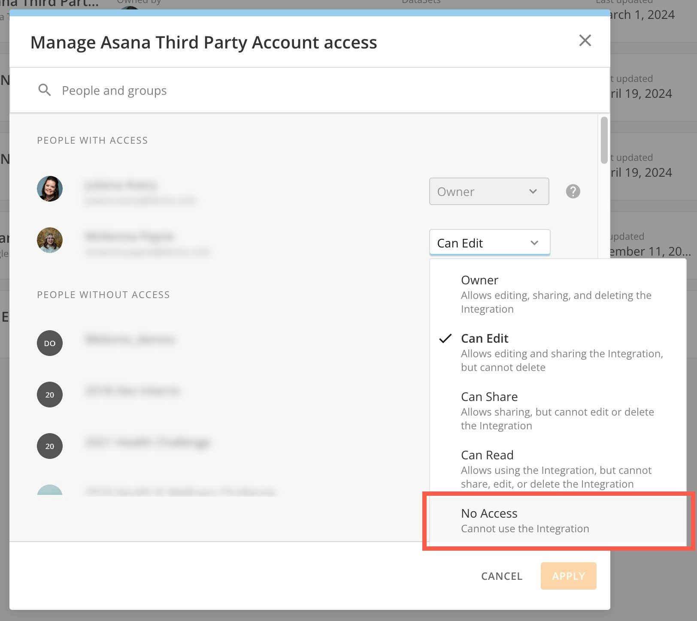This screenshot has height=621, width=697.
Task: Select the Can Read permission option
Action: 558,469
